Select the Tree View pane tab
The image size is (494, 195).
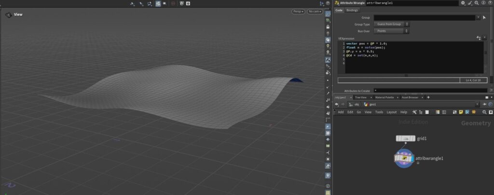360,97
